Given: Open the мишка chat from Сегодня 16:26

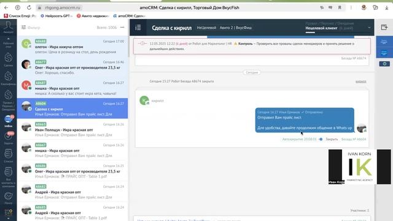Looking at the screenshot, I should (x=72, y=150).
